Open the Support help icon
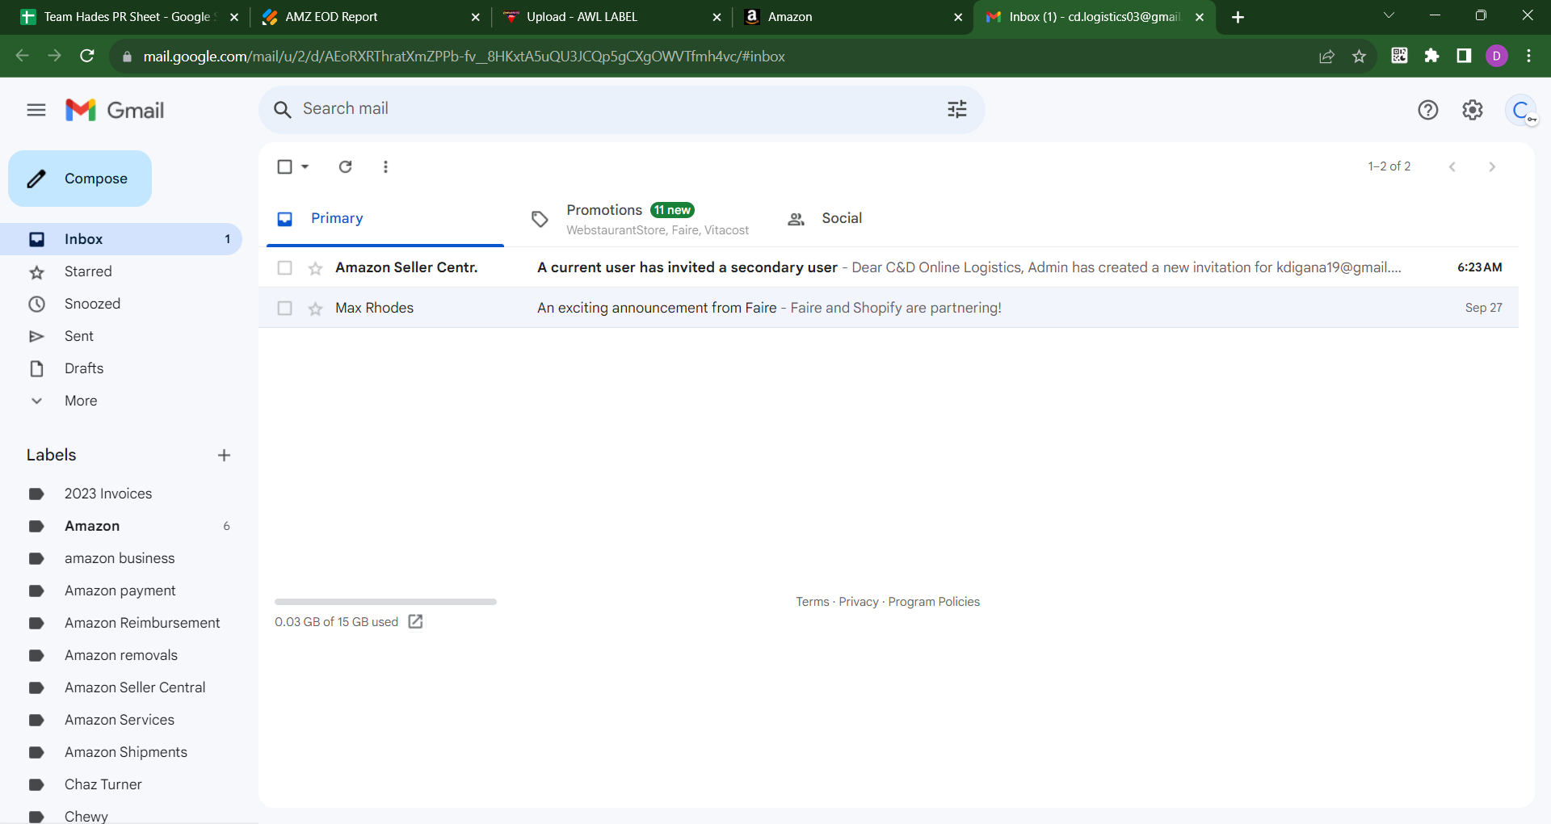 click(1428, 110)
